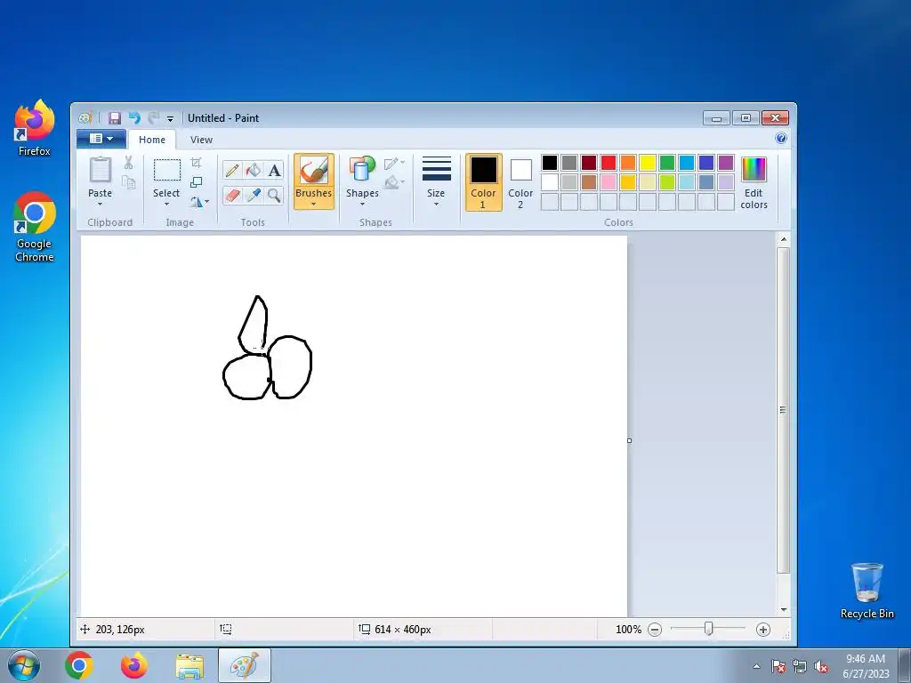Expand Size dropdown arrow
Viewport: 911px width, 683px height.
[x=436, y=205]
